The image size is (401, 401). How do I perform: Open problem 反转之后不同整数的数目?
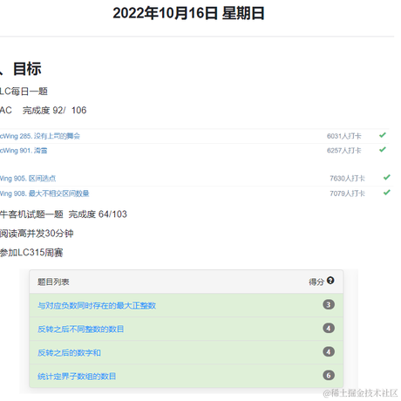pyautogui.click(x=80, y=329)
